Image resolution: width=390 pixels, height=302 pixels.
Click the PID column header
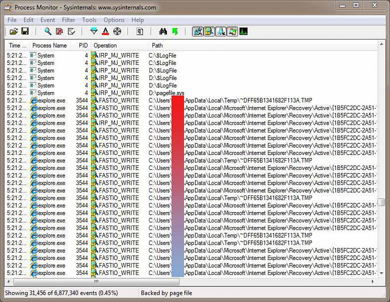click(81, 46)
